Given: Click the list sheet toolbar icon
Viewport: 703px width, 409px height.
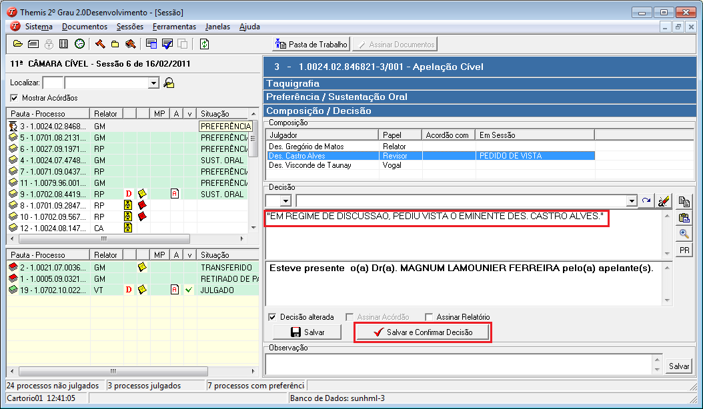Looking at the screenshot, I should [x=63, y=44].
